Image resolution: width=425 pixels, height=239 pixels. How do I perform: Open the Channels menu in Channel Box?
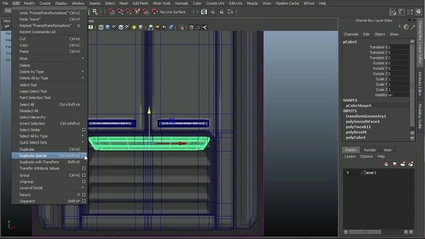point(351,34)
